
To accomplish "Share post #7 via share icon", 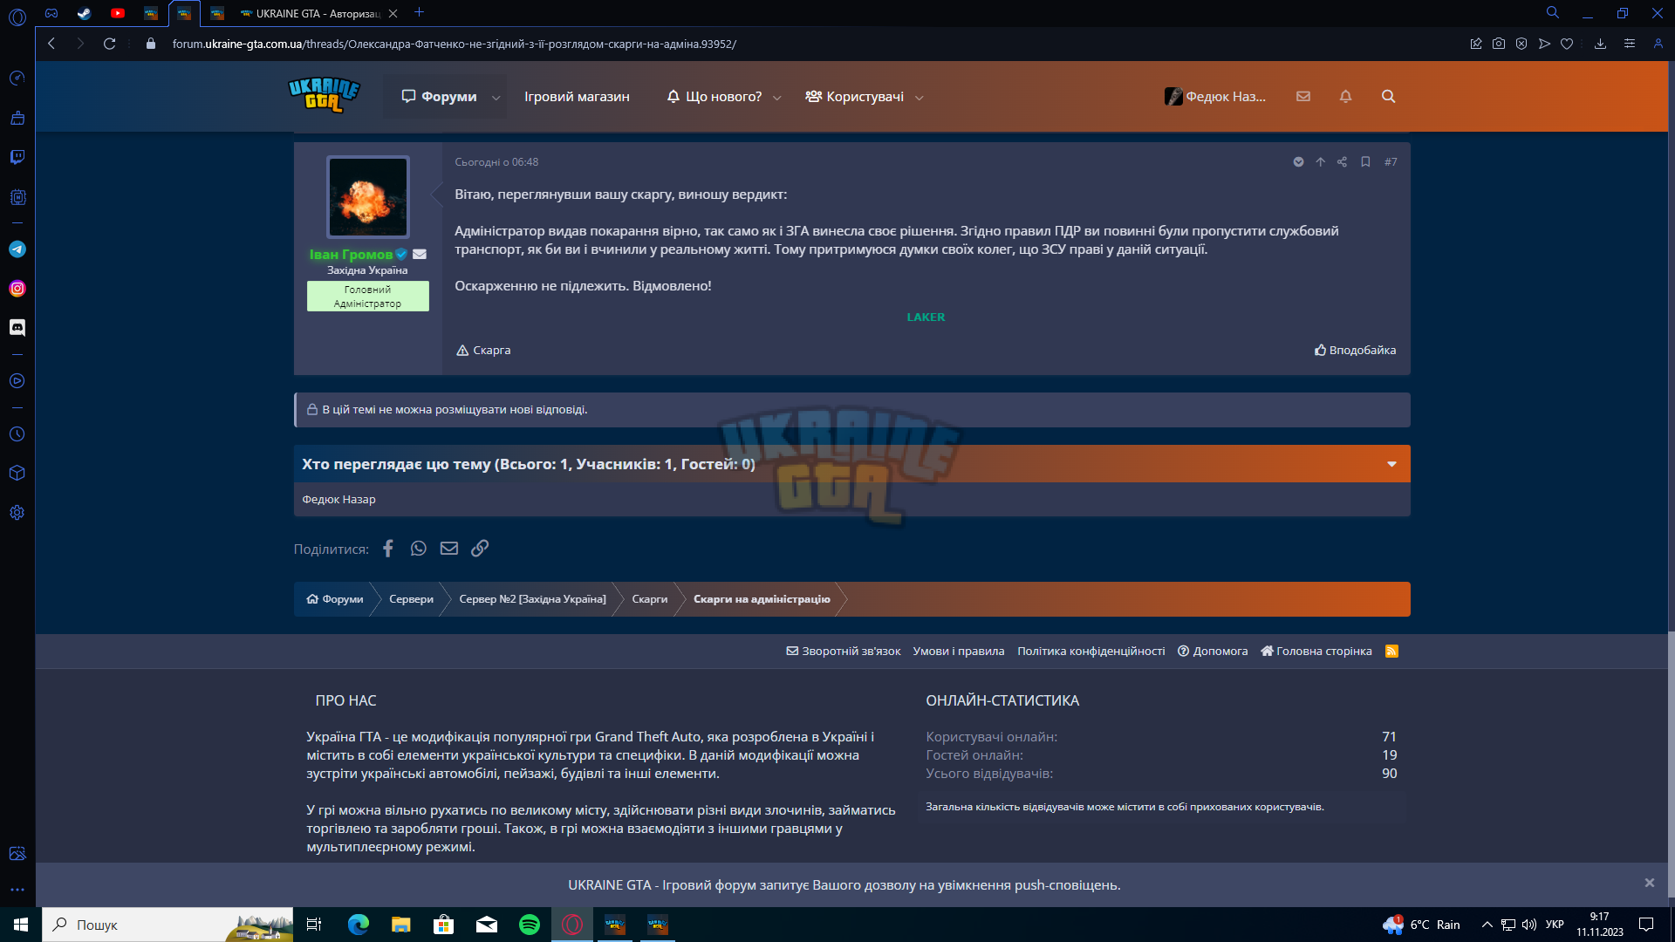I will point(1342,162).
